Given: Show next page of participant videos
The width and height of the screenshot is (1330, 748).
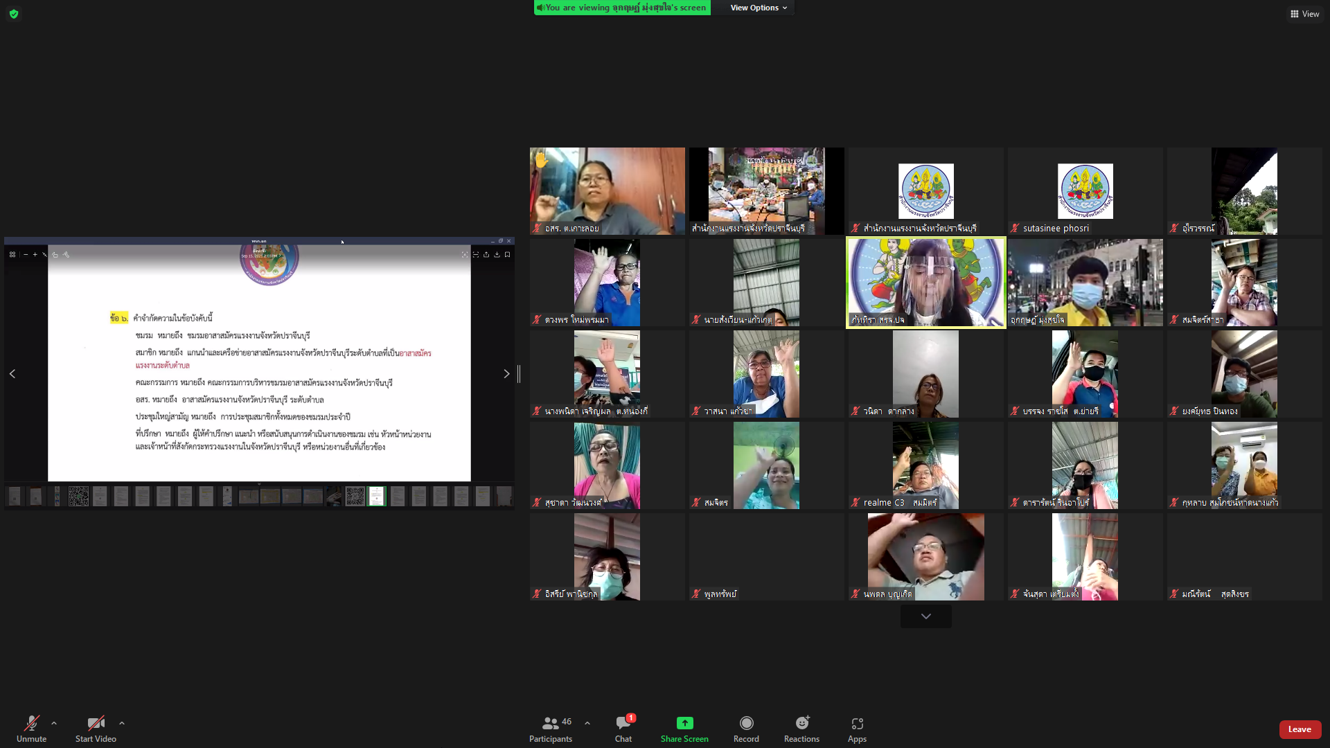Looking at the screenshot, I should [925, 616].
